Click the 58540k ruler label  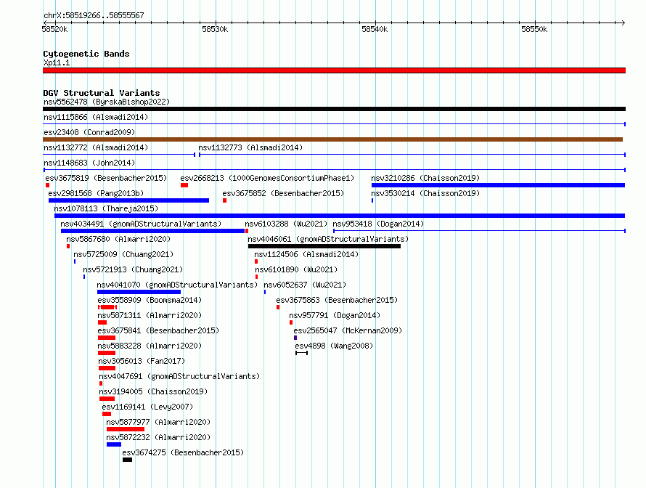click(x=375, y=29)
